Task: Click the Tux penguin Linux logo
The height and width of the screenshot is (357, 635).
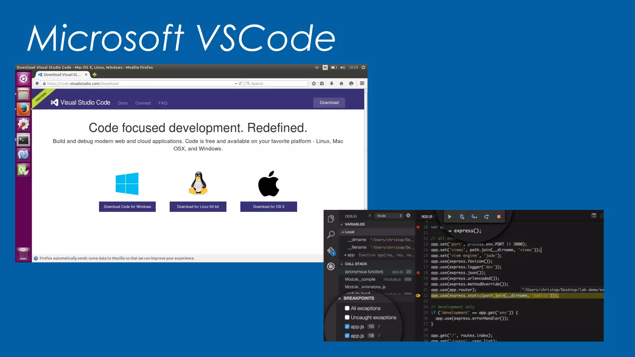Action: coord(198,183)
